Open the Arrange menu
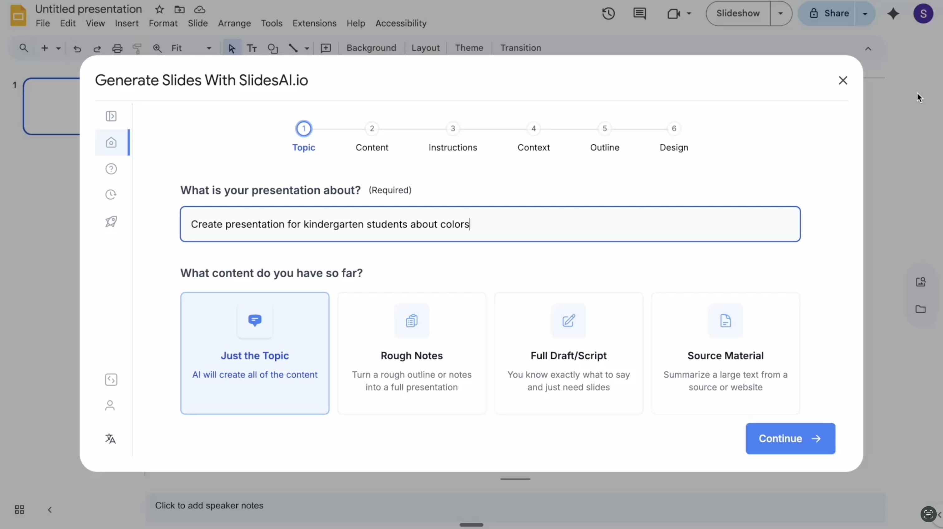The width and height of the screenshot is (943, 529). pos(234,23)
